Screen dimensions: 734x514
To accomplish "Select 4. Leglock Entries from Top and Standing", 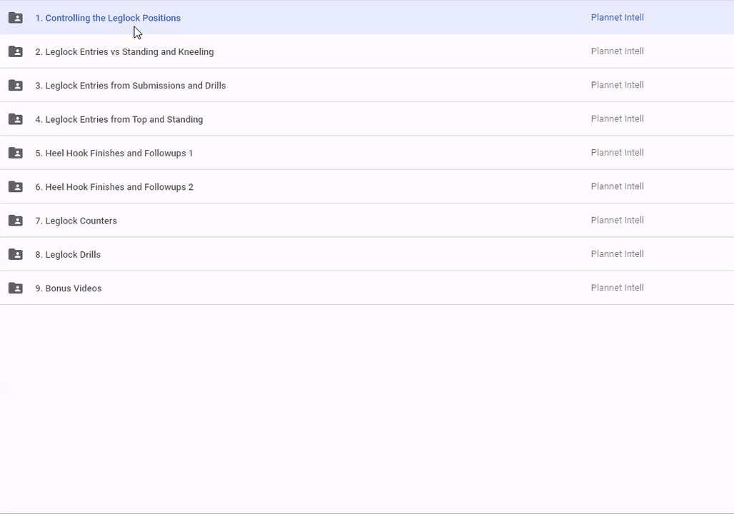I will point(119,119).
